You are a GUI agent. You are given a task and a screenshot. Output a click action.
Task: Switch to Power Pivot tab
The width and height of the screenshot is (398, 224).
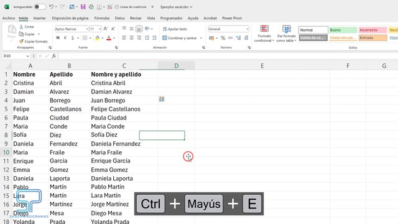[x=232, y=18]
